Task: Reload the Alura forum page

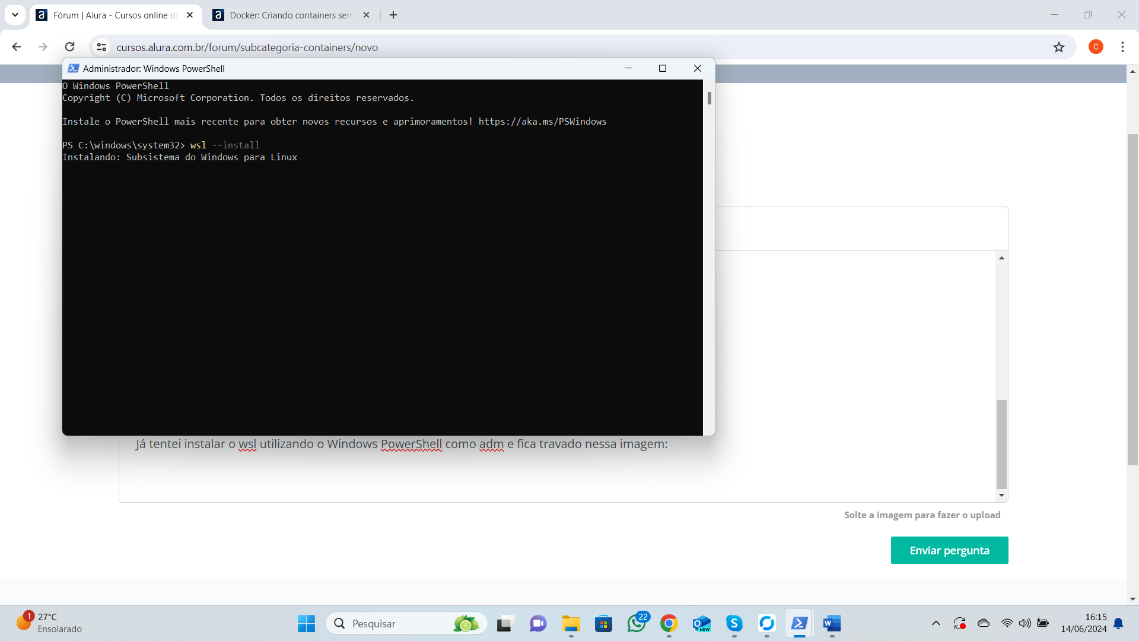Action: click(69, 47)
